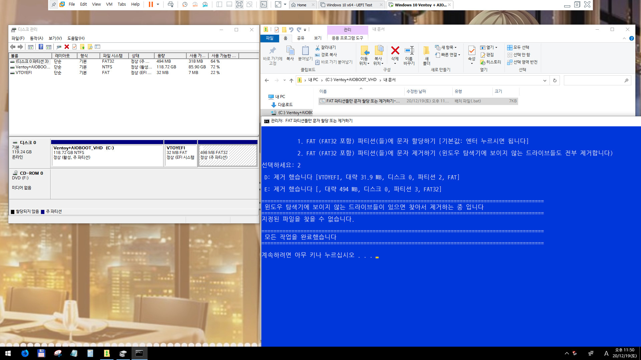Click Explorer help question mark icon
Viewport: 641px width, 360px height.
point(632,38)
